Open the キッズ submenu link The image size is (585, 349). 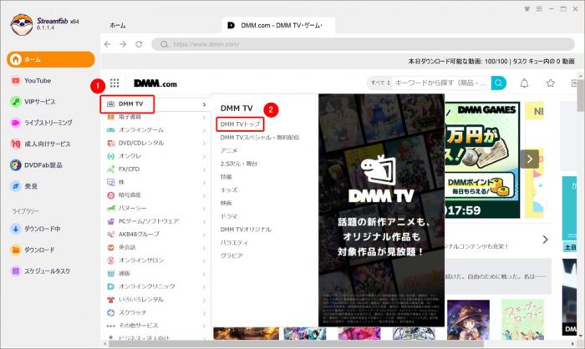229,190
